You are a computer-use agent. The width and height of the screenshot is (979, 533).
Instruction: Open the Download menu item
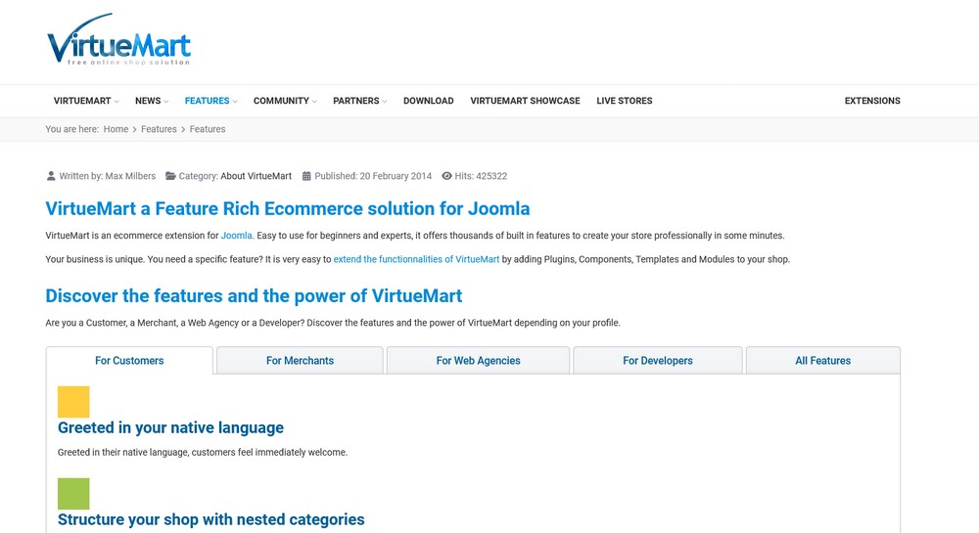pyautogui.click(x=429, y=101)
